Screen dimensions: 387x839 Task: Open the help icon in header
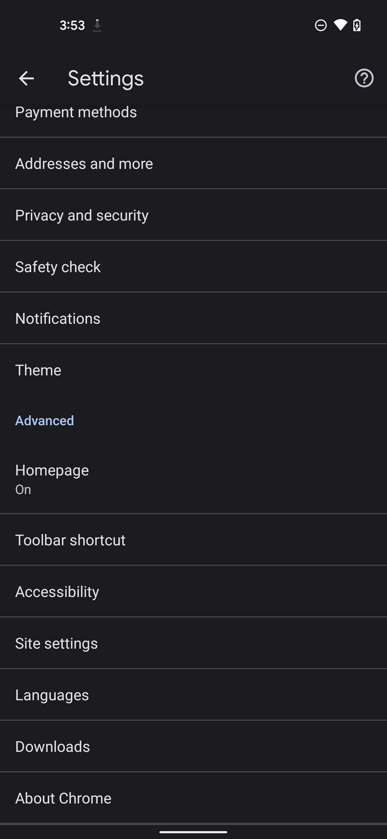pyautogui.click(x=364, y=79)
